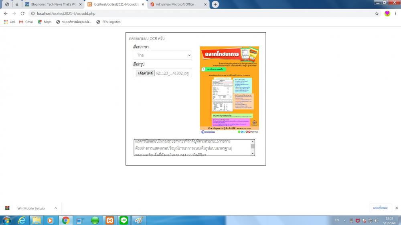401x225 pixels.
Task: Open Paint from the taskbar
Action: point(139,221)
